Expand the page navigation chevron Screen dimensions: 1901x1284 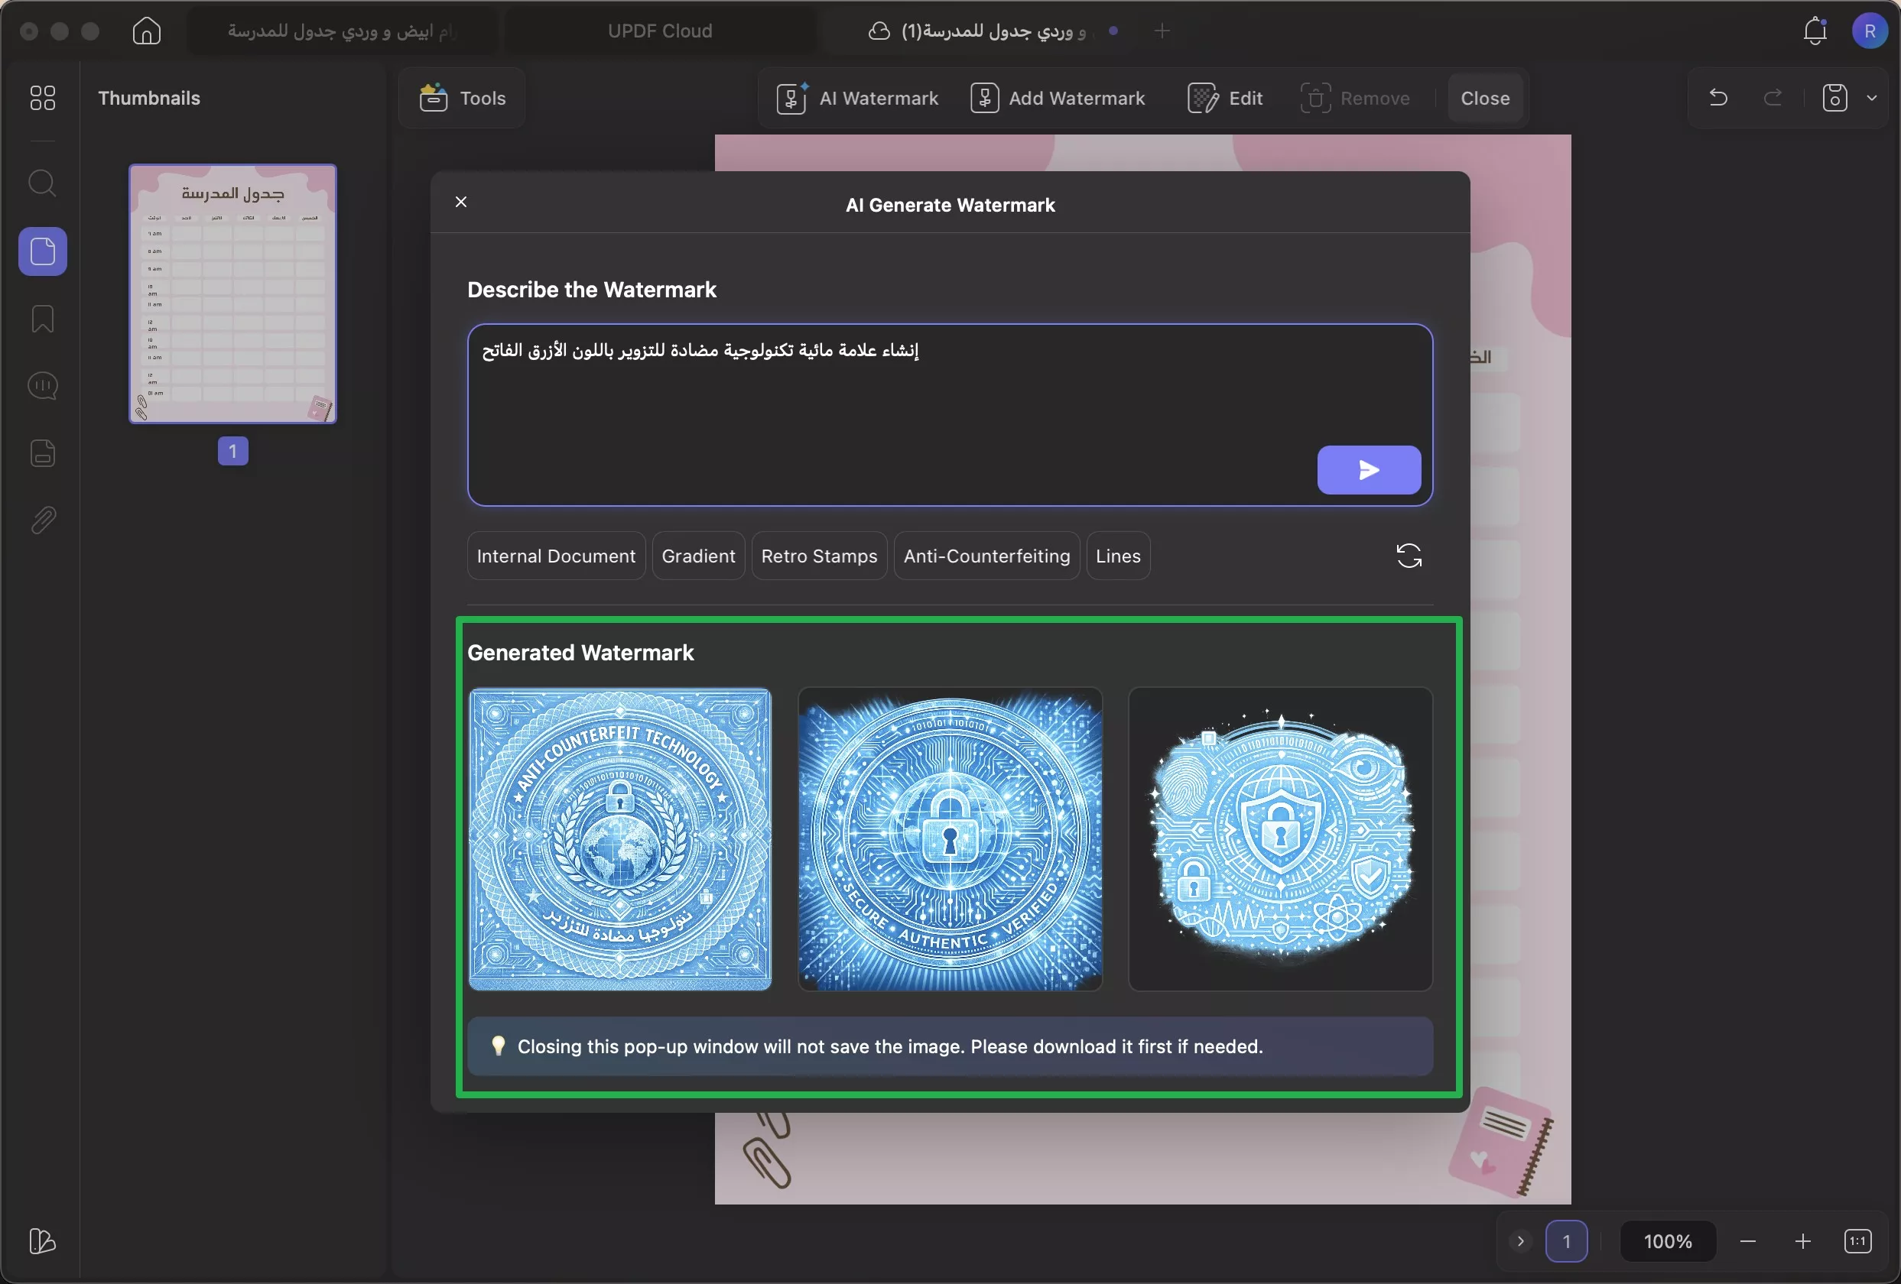pyautogui.click(x=1521, y=1240)
